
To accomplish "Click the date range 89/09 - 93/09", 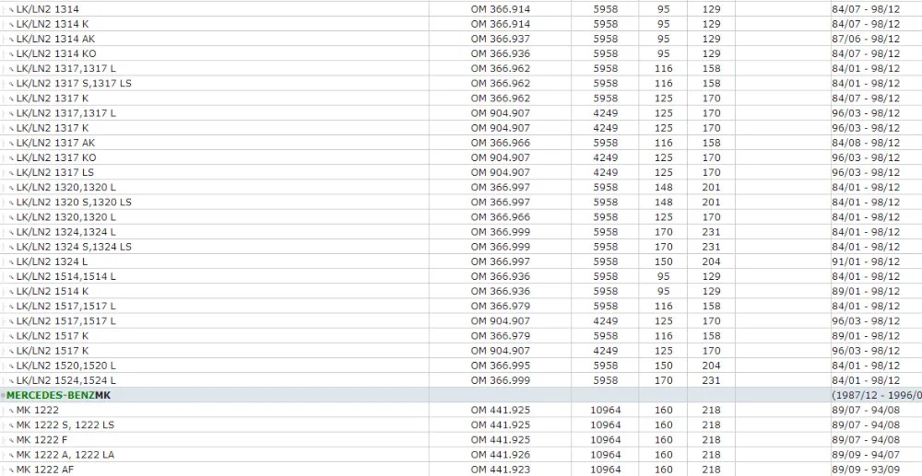I will pyautogui.click(x=866, y=470).
